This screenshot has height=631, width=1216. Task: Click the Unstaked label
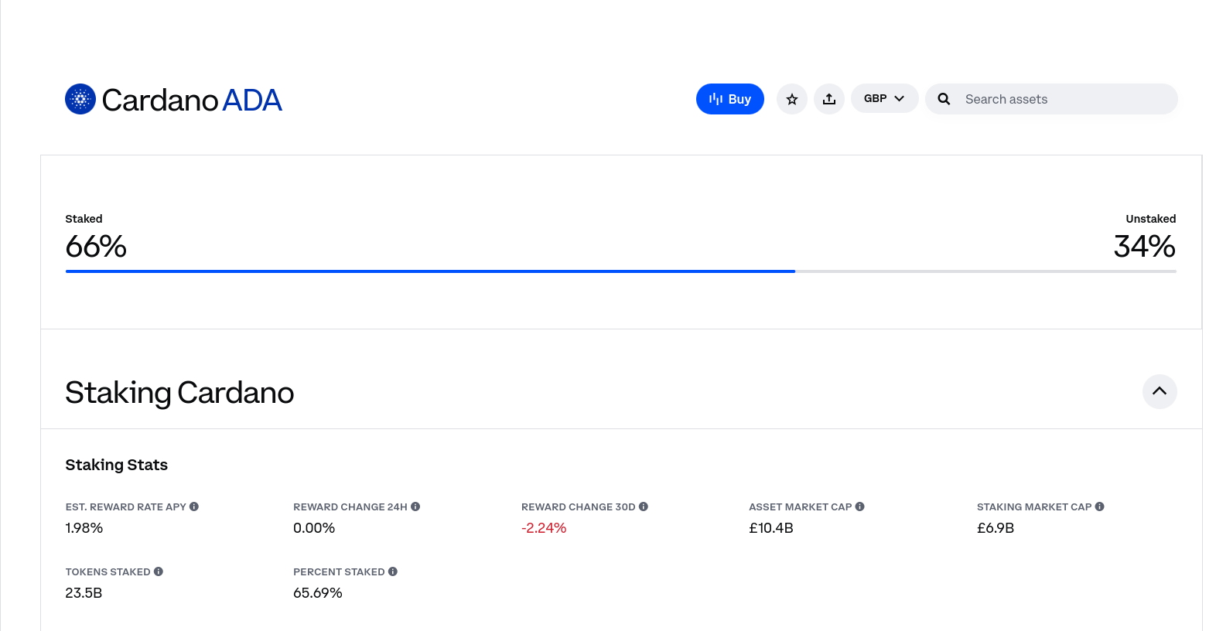(x=1151, y=219)
